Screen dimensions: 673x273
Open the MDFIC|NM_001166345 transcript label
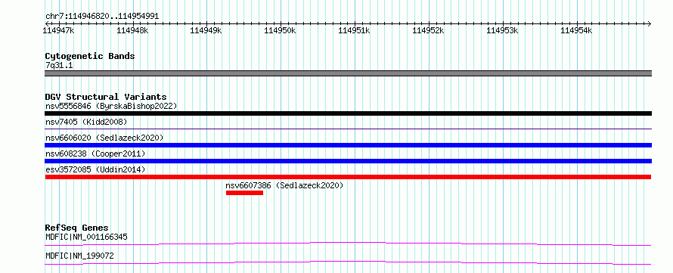(x=86, y=237)
